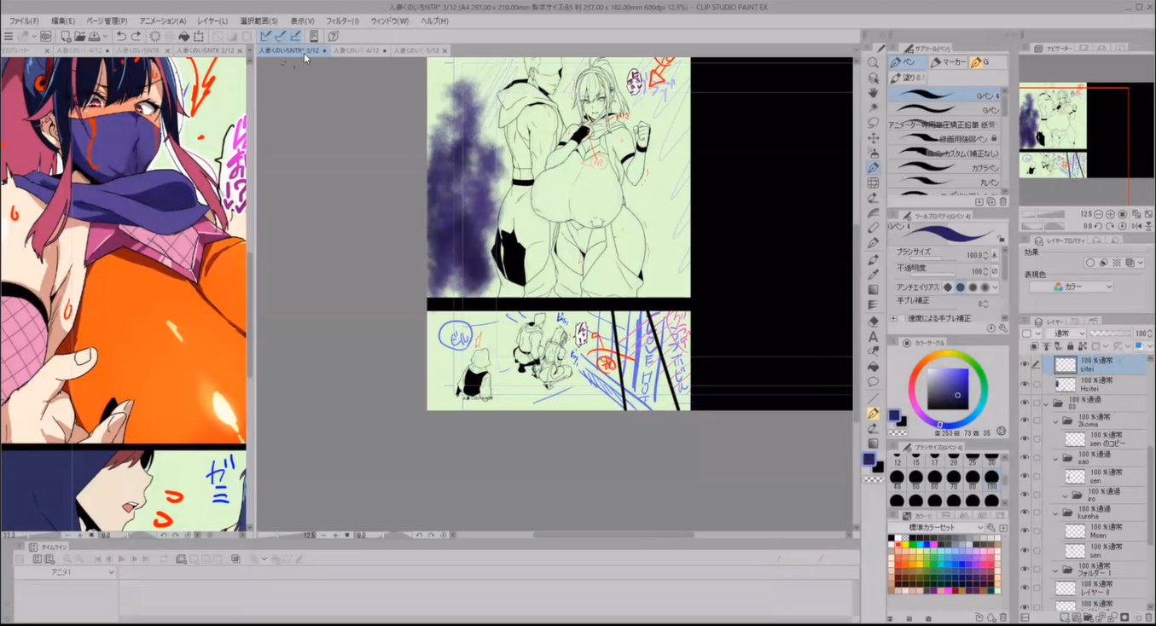
Task: Open the ファイル(F) menu
Action: coord(24,20)
